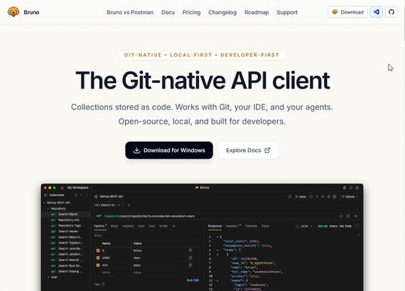Delete the 'order' query parameter row
Viewport: 405px width, 291px height.
click(x=190, y=257)
